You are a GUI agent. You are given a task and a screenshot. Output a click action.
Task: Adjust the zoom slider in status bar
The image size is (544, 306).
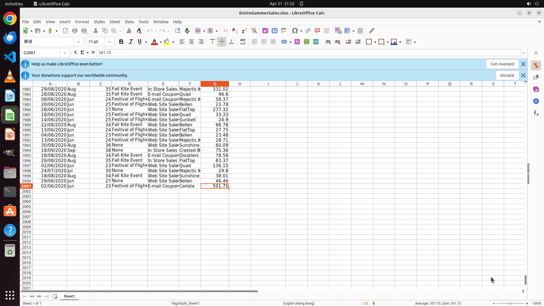pos(510,303)
